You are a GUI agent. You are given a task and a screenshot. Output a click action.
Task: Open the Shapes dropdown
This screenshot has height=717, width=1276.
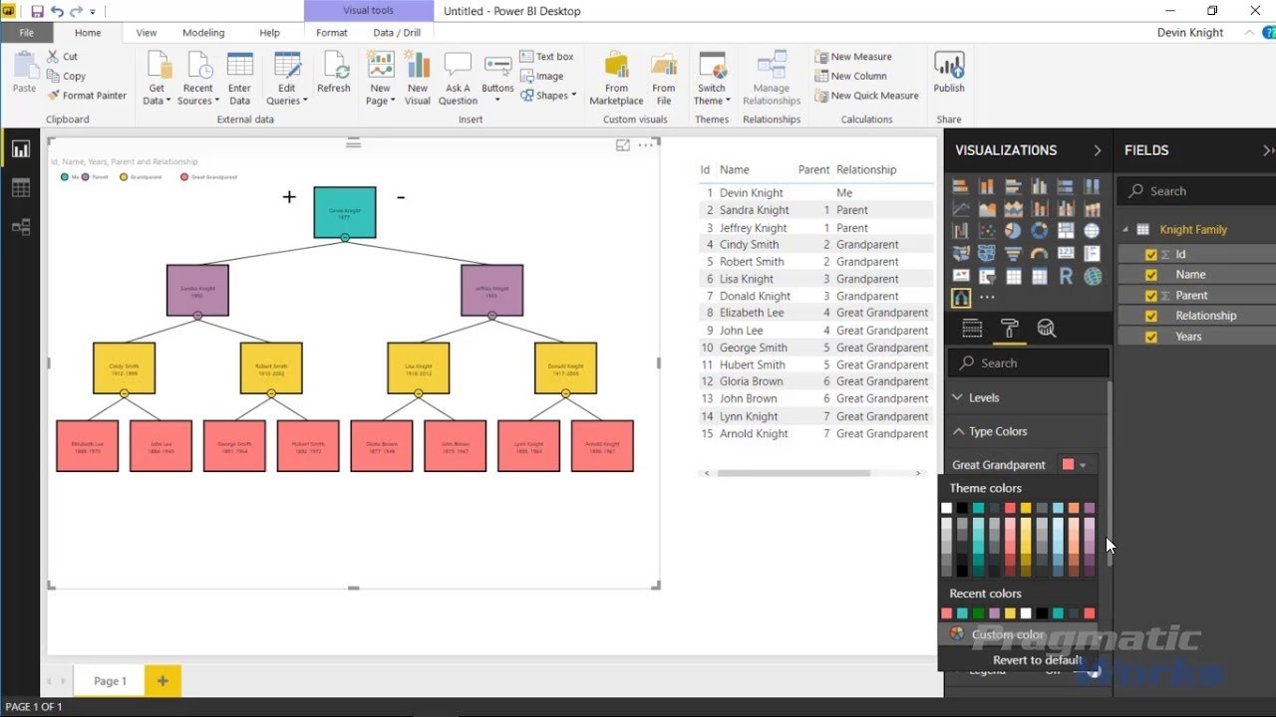tap(549, 96)
